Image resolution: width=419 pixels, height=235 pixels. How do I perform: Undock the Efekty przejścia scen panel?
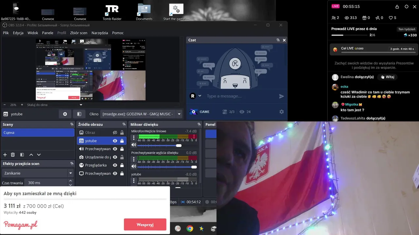72,164
